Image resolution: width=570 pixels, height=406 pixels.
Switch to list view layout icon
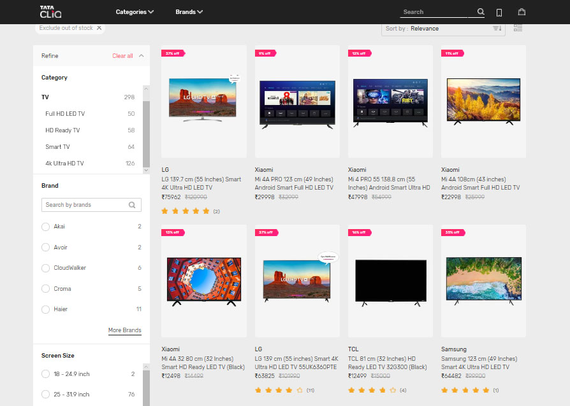point(518,28)
